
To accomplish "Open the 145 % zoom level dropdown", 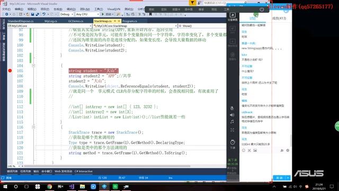I will coord(14,166).
